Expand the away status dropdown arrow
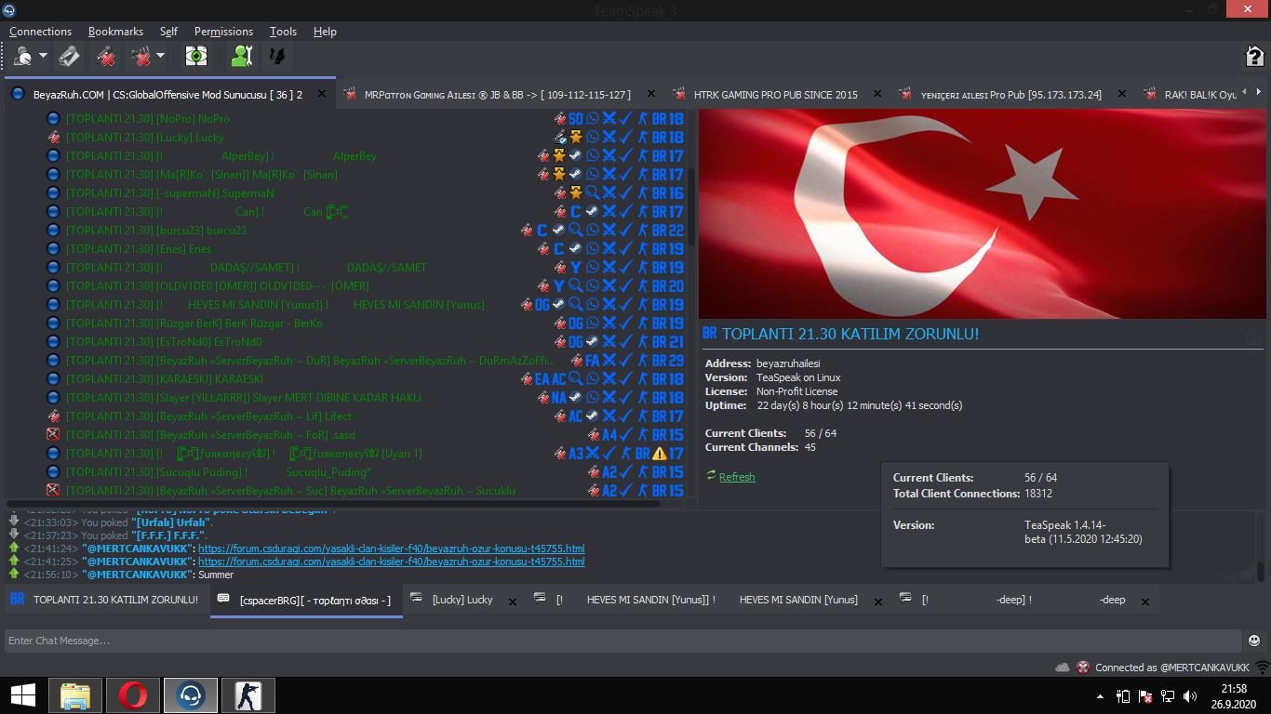 click(44, 57)
